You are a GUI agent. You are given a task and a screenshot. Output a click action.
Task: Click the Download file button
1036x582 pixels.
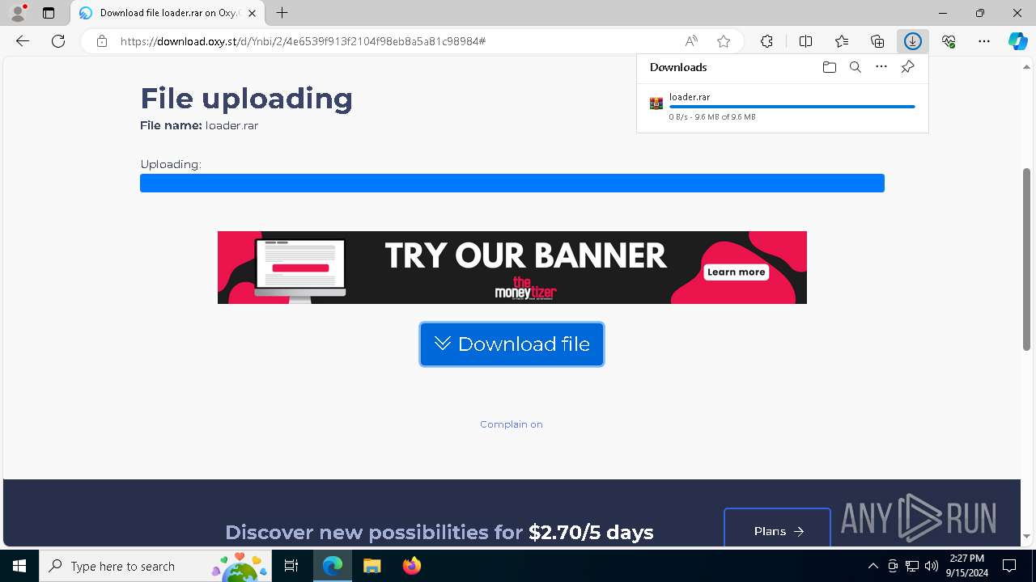[512, 344]
